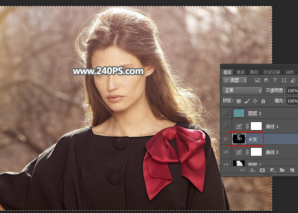298x213 pixels.
Task: Filter layers by adjustment layer icon
Action: tap(266, 80)
